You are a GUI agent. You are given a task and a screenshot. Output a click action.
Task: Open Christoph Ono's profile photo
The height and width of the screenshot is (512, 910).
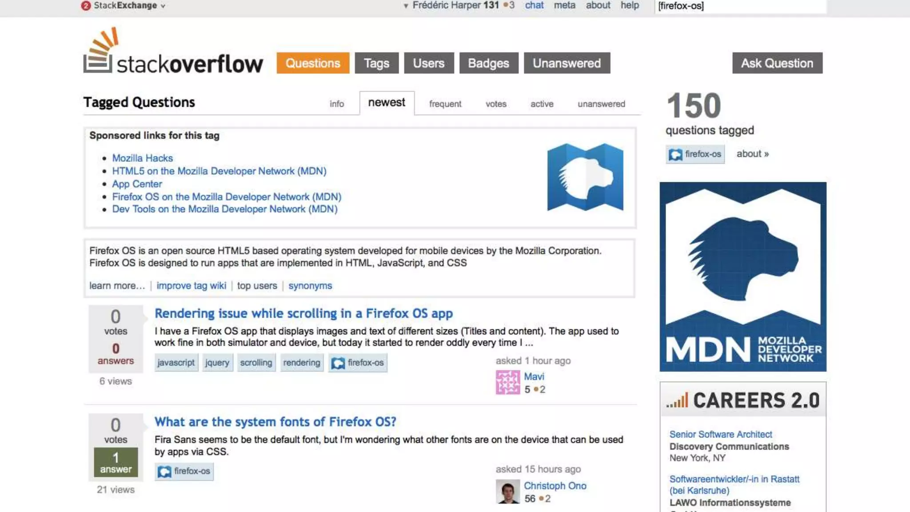point(507,492)
